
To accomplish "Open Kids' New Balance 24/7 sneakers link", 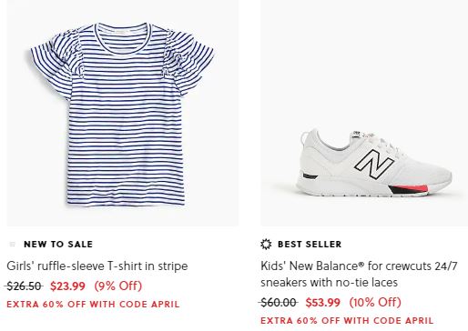I will [359, 274].
